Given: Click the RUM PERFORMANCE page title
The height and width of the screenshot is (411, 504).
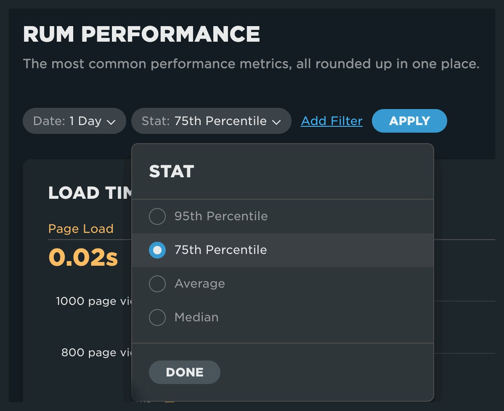Looking at the screenshot, I should (x=141, y=34).
